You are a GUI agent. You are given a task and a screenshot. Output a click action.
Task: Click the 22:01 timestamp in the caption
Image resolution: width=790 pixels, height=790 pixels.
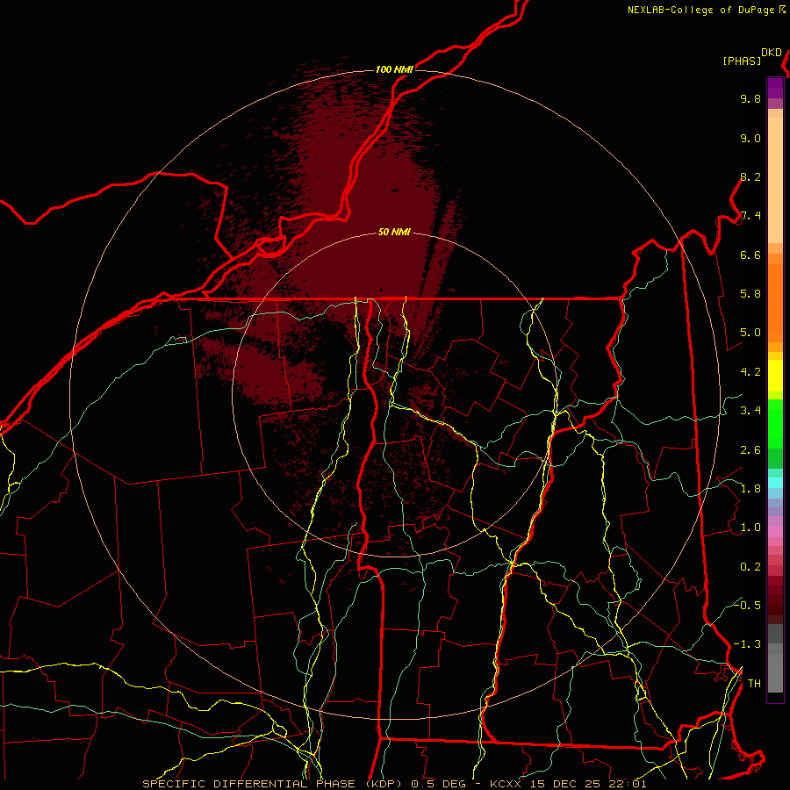[628, 784]
